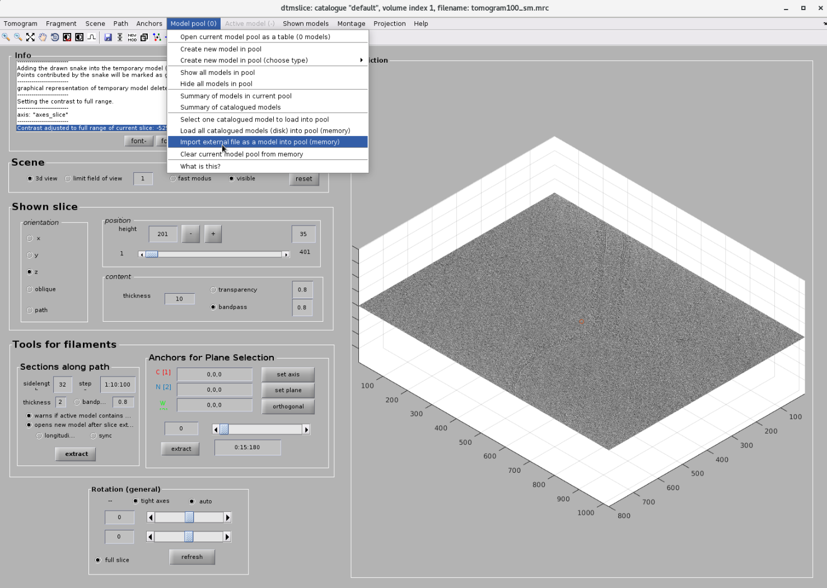Click the 3D rotate toolbar icon
This screenshot has width=827, height=588.
[x=55, y=37]
